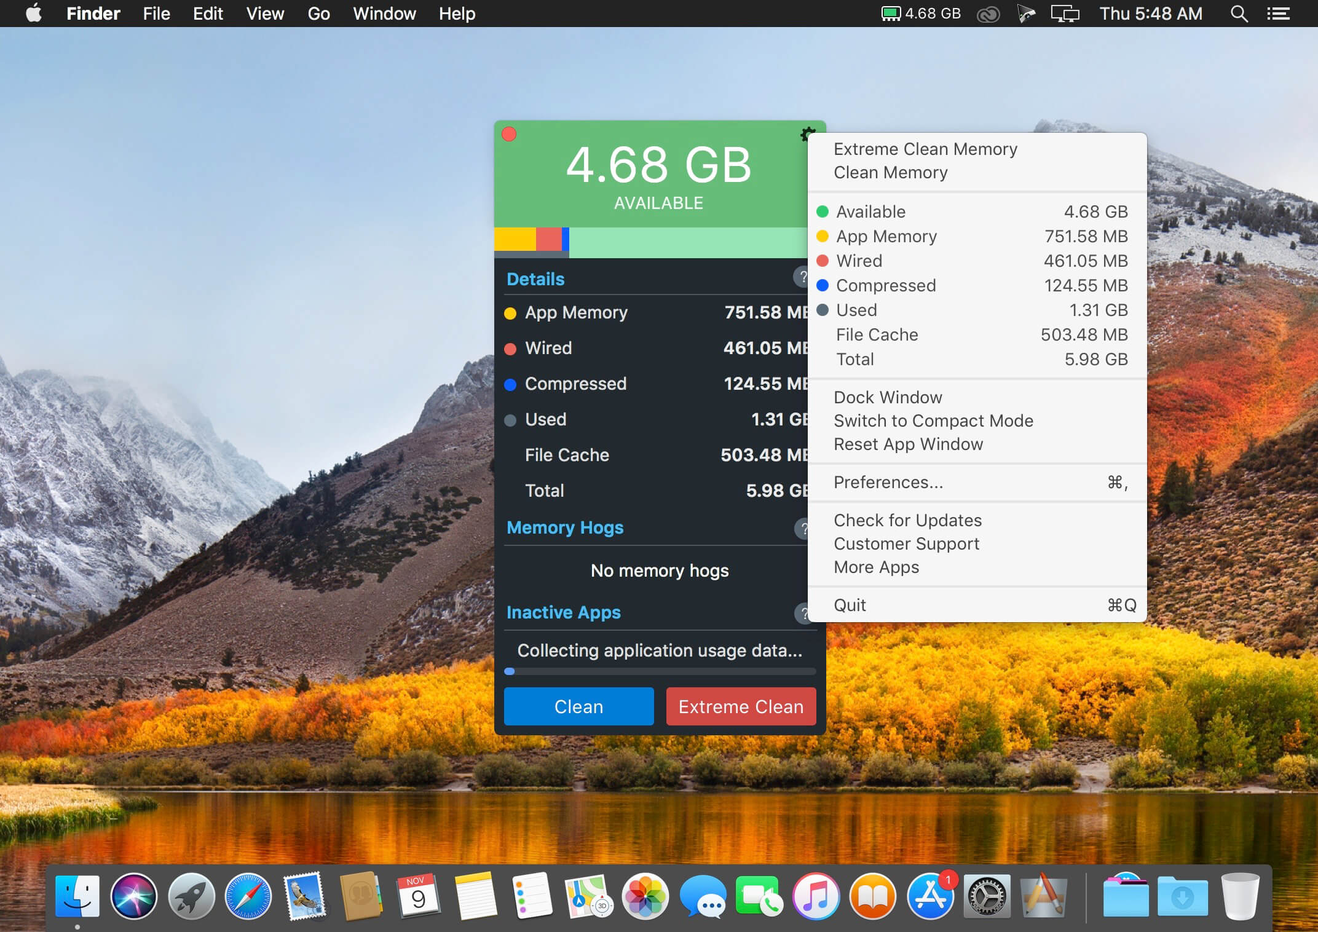Image resolution: width=1318 pixels, height=932 pixels.
Task: Open Spotlight search from the menu bar
Action: click(x=1239, y=13)
